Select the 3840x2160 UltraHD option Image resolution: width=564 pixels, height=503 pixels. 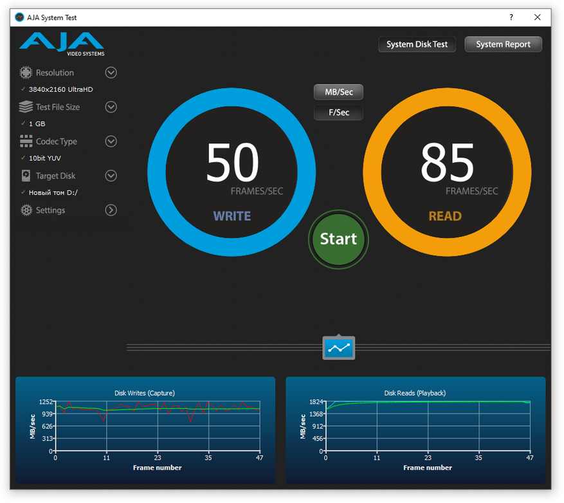click(x=60, y=89)
